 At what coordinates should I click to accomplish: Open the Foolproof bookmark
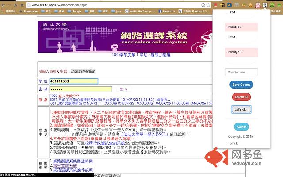[x=193, y=11]
